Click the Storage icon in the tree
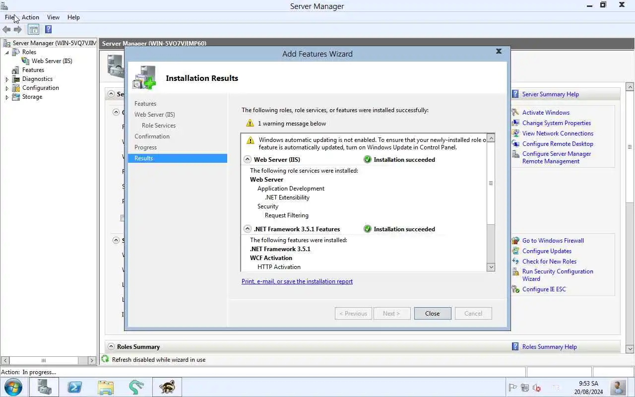 coord(16,97)
